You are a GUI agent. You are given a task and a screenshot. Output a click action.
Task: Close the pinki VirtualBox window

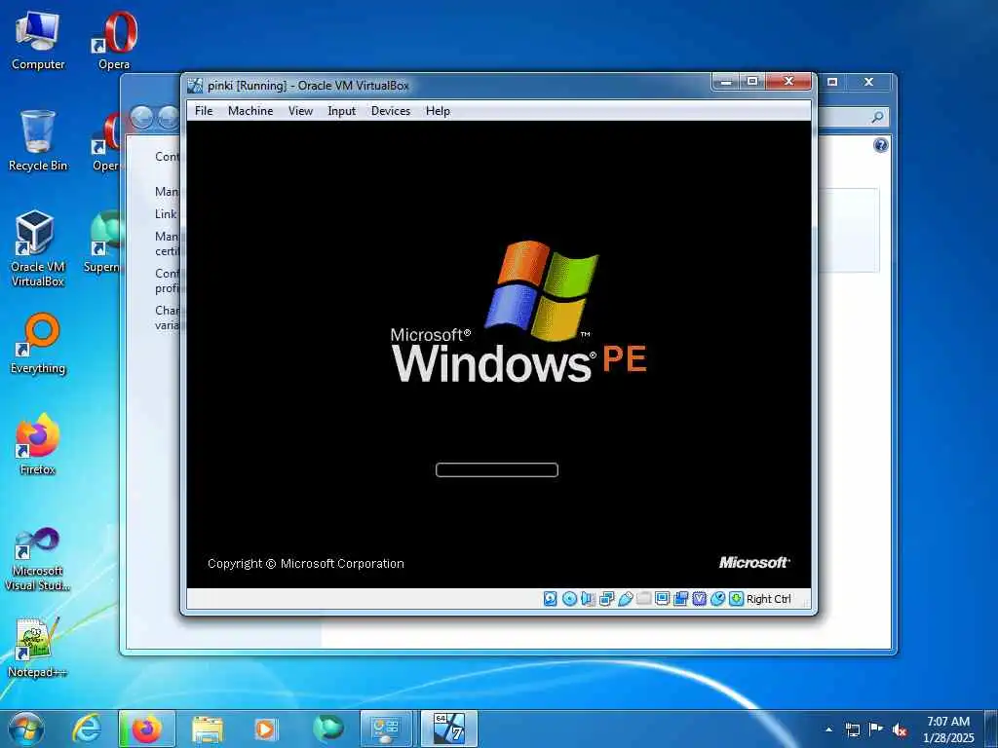[788, 82]
